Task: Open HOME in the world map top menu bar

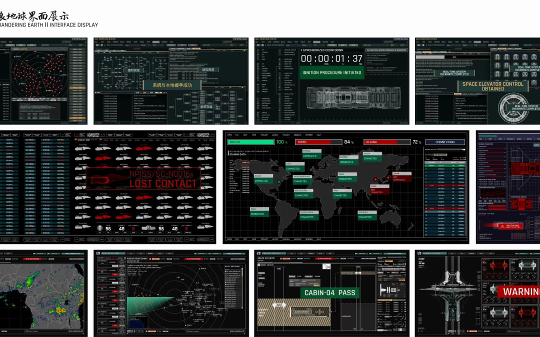Action: click(229, 135)
